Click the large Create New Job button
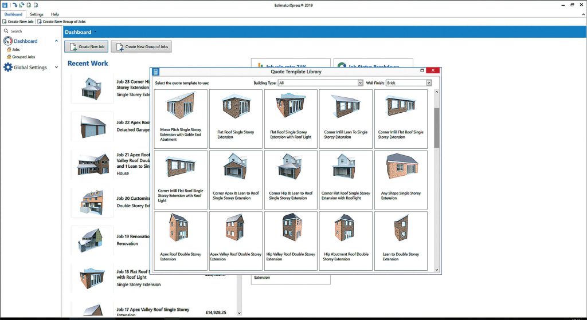Image resolution: width=587 pixels, height=320 pixels. 86,47
